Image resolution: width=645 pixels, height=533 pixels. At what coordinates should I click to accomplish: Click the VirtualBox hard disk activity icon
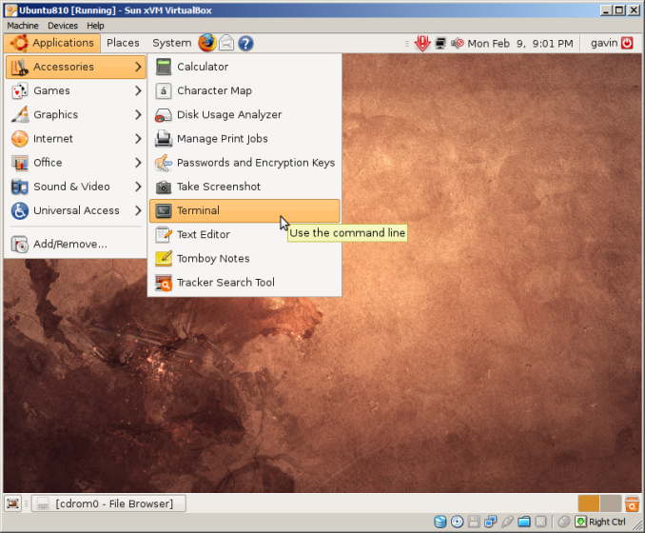(440, 522)
